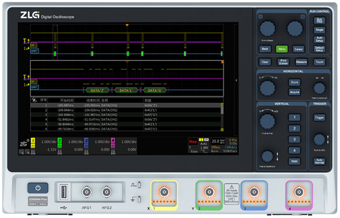The image size is (340, 218).
Task: Open the Acquire settings button
Action: pyautogui.click(x=294, y=92)
